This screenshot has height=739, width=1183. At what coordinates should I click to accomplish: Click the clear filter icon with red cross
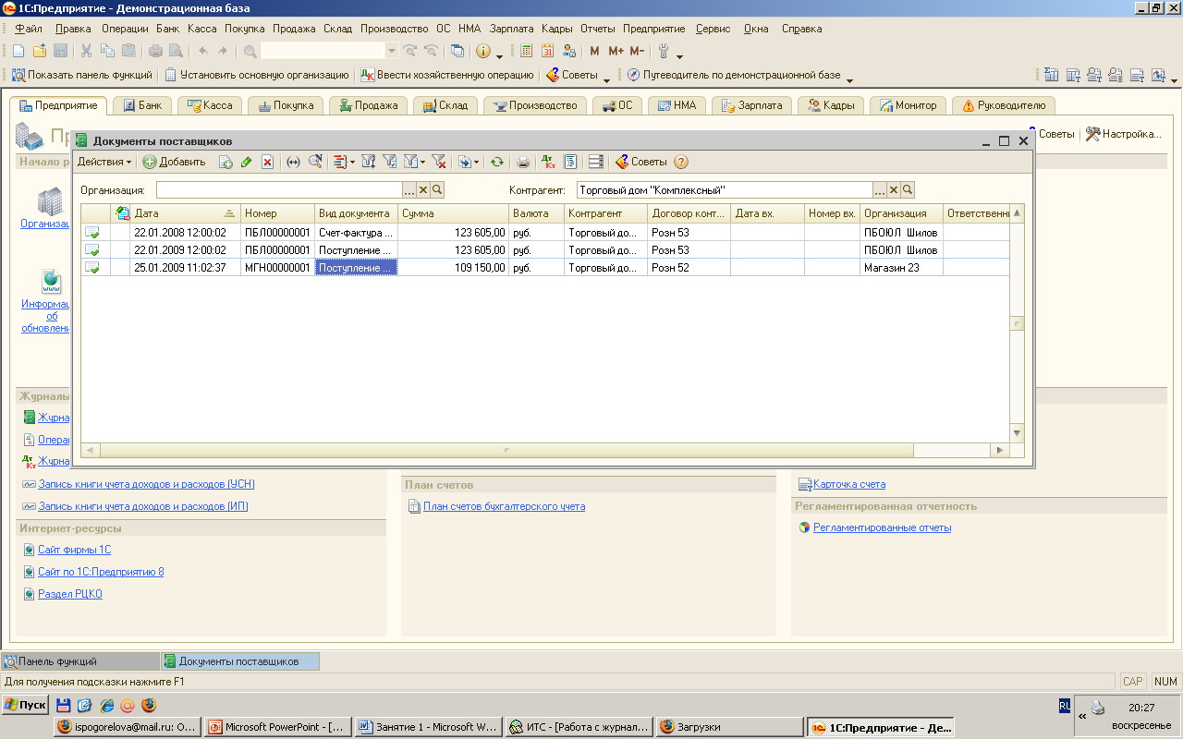[439, 162]
